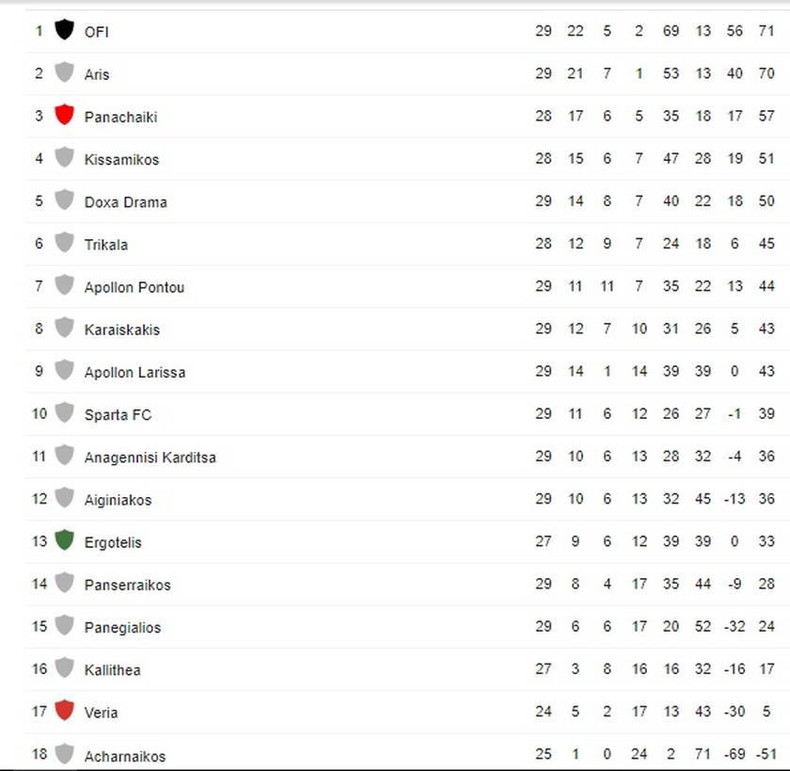Click Aiginiakos points value 36

[766, 499]
